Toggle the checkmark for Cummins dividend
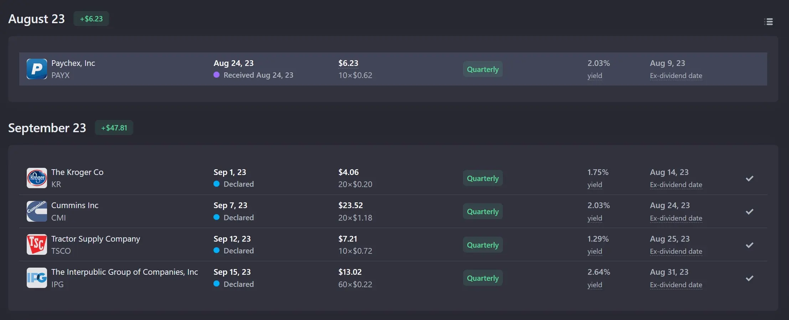Screen dimensions: 789x320 point(749,212)
